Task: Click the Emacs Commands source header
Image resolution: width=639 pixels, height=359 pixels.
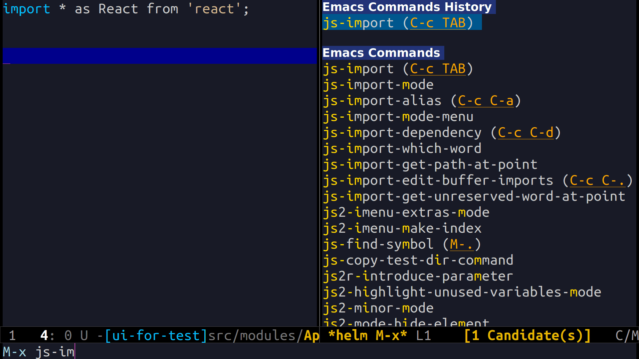Action: (x=381, y=53)
